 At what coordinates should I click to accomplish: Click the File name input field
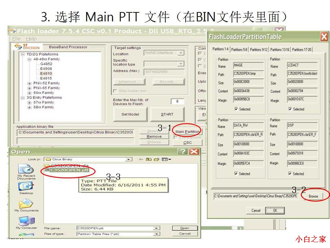(x=115, y=228)
